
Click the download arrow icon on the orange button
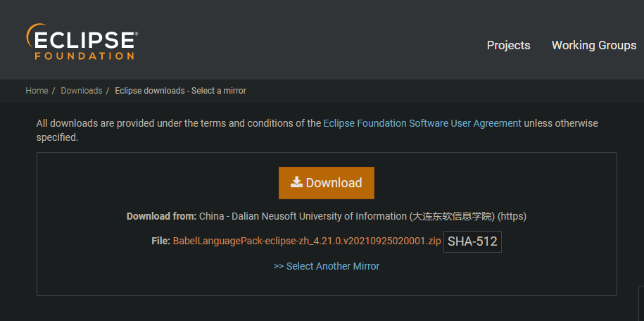(296, 182)
